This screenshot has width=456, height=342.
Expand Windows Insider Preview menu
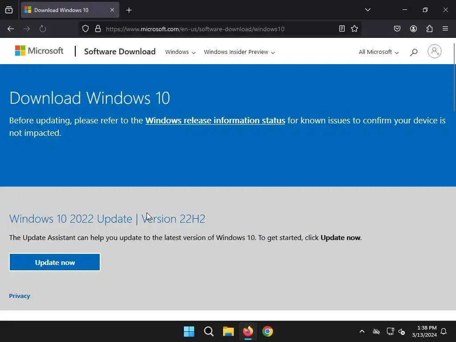click(x=239, y=52)
